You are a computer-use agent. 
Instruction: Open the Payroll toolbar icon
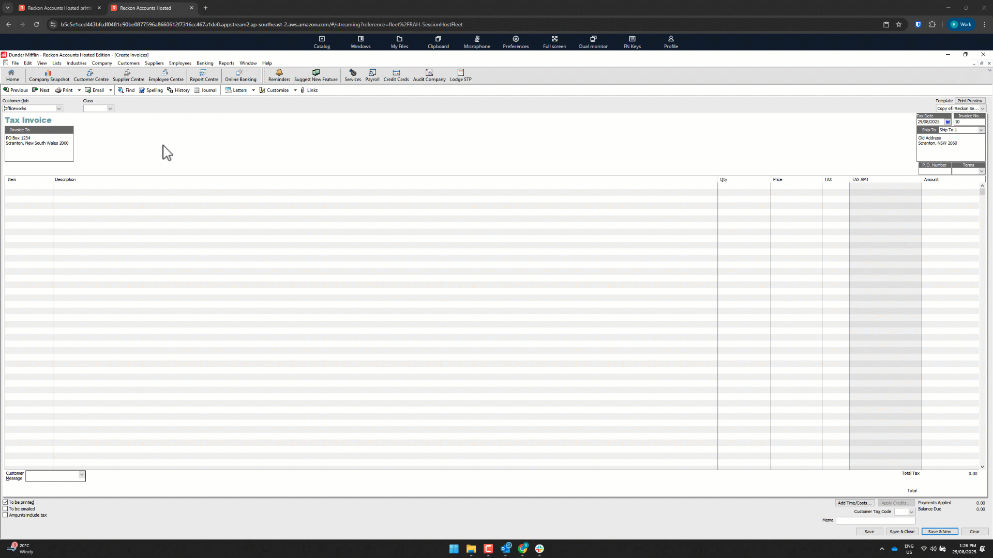click(372, 75)
